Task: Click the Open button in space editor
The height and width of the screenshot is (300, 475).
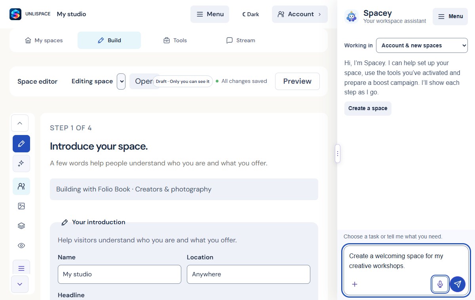Action: (x=142, y=81)
